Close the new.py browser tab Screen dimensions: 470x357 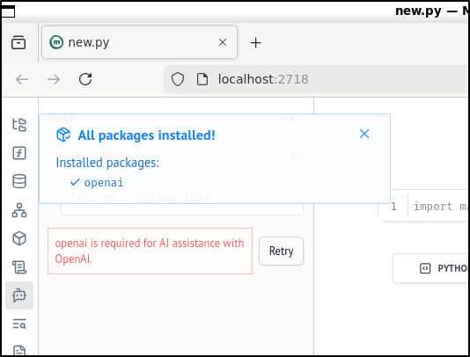click(x=223, y=42)
